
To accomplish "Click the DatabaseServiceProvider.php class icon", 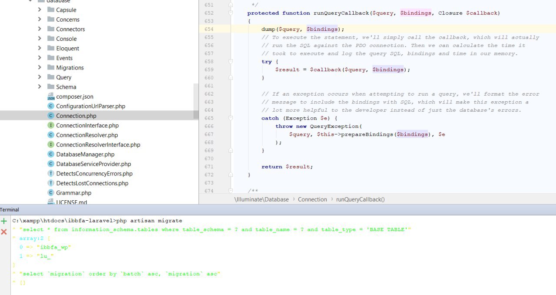I will (51, 164).
